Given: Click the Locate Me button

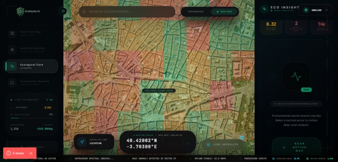Looking at the screenshot, I should click(94, 142).
